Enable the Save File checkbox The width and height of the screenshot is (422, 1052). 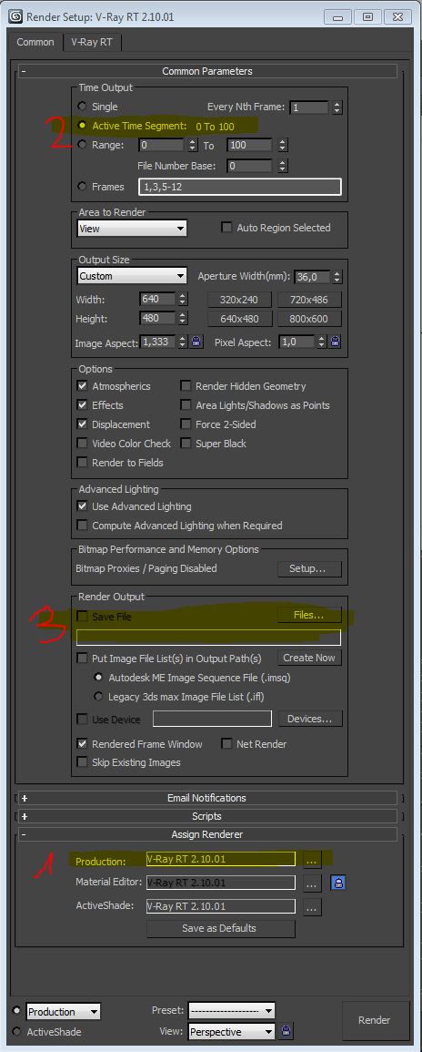[83, 617]
